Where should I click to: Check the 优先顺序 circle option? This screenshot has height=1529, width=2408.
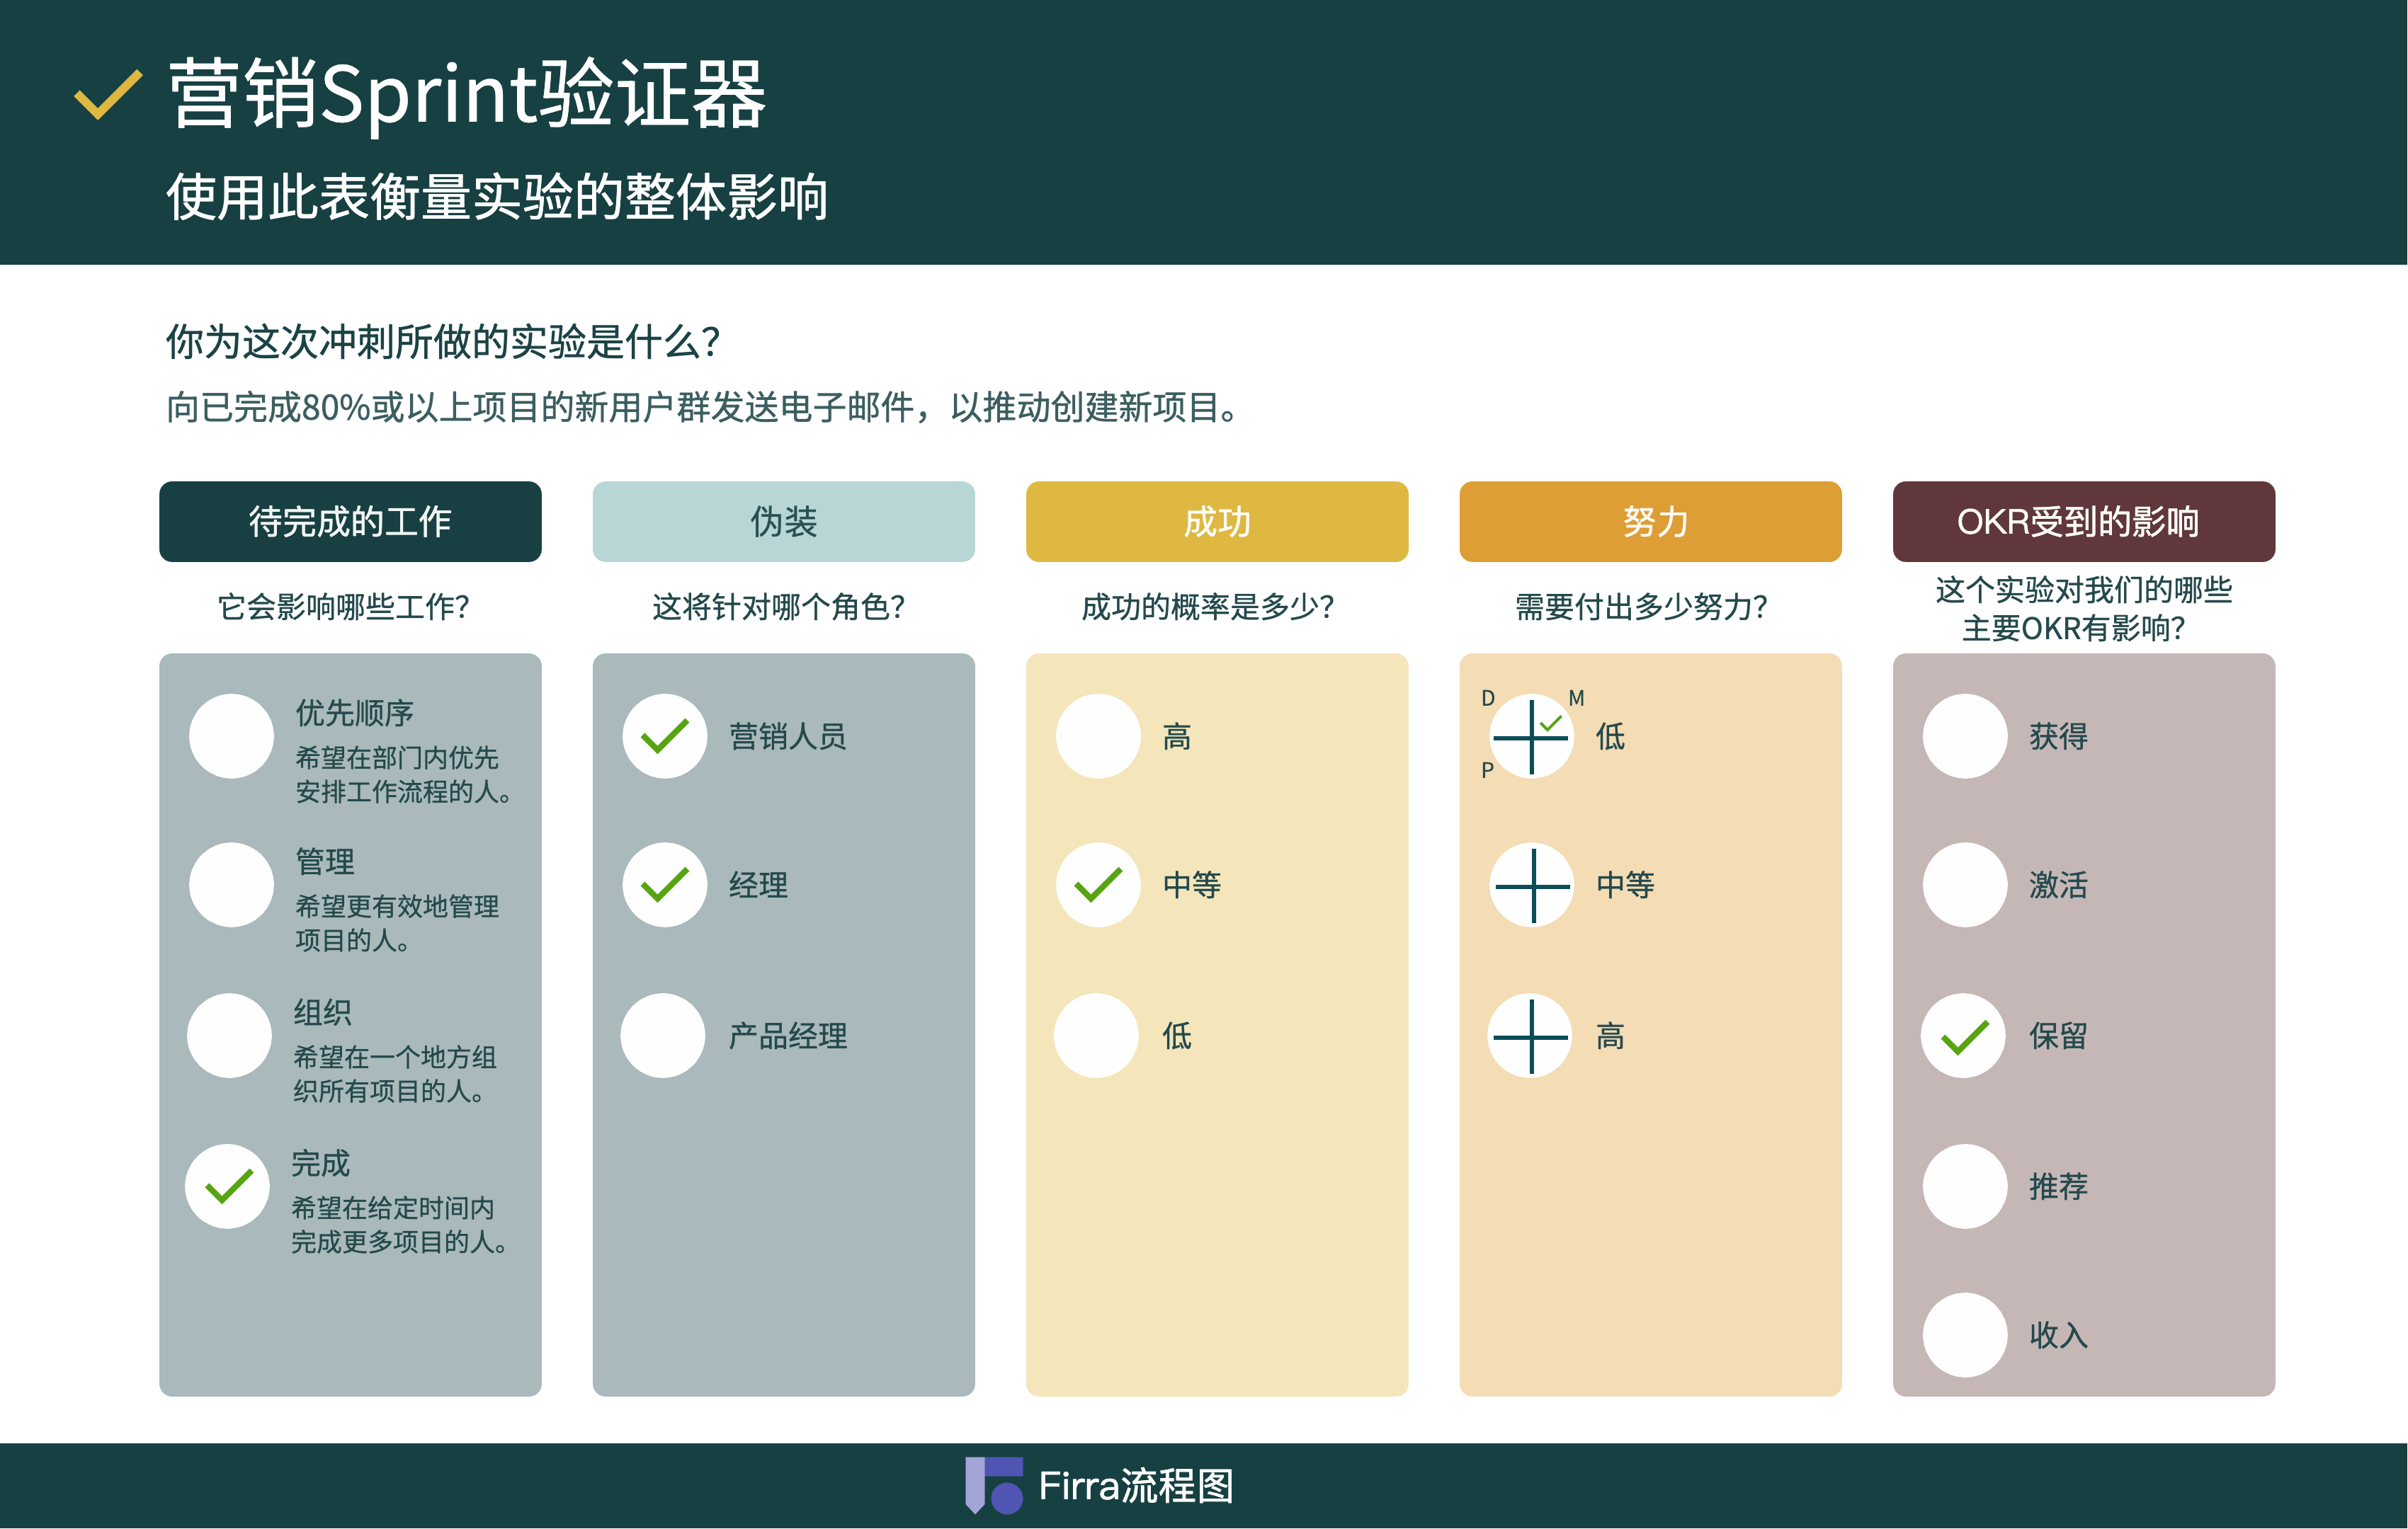pos(231,736)
